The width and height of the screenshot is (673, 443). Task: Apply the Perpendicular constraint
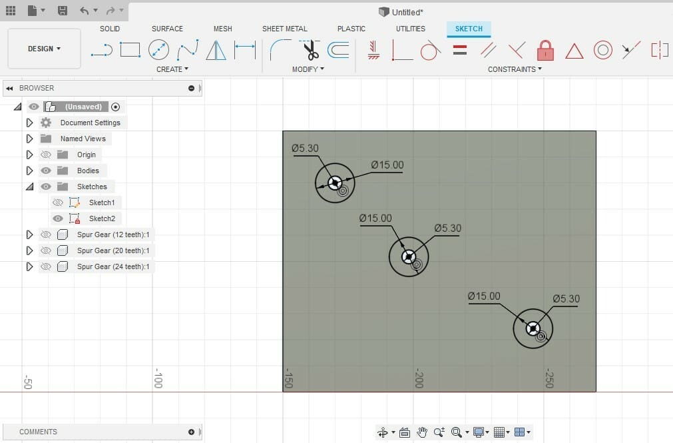517,50
